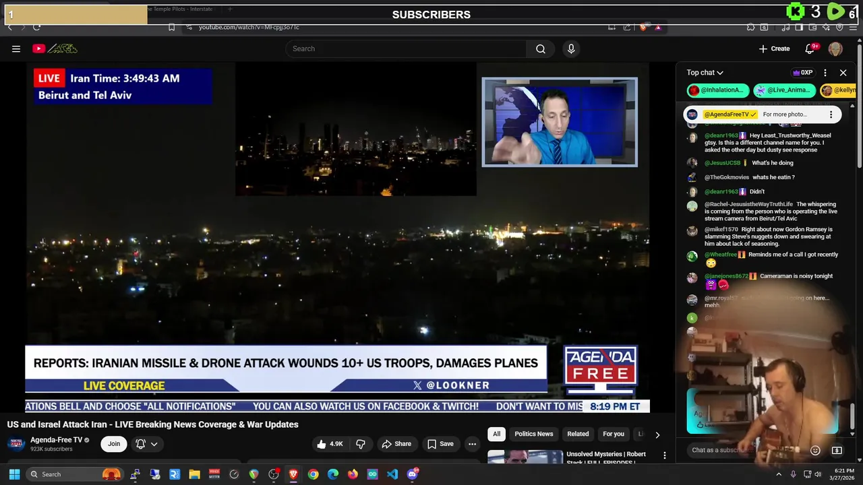Start voice search with the microphone icon
This screenshot has width=863, height=485.
pyautogui.click(x=571, y=48)
